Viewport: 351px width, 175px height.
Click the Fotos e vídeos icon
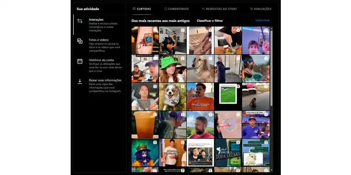80,41
